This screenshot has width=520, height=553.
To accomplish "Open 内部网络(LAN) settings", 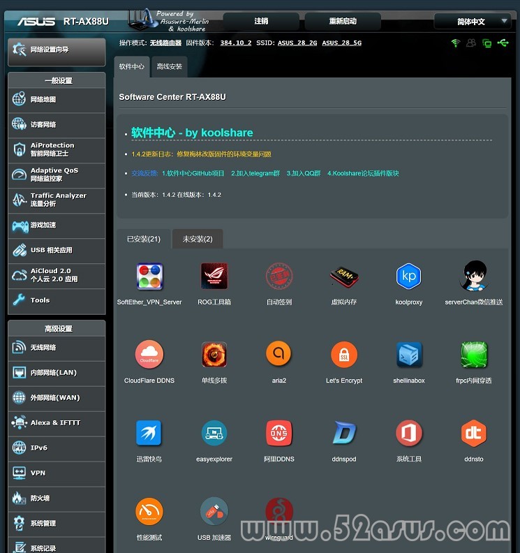I will [57, 373].
